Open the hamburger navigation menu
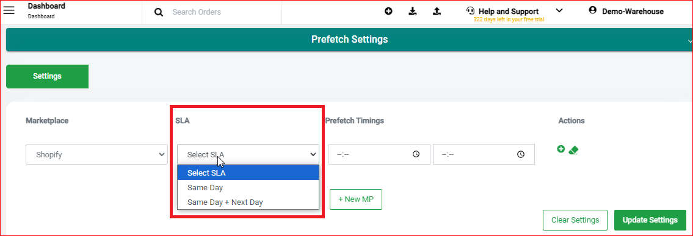The width and height of the screenshot is (693, 236). point(9,10)
